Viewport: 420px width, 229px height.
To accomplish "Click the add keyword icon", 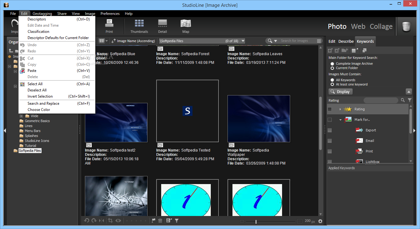I will click(x=330, y=51).
